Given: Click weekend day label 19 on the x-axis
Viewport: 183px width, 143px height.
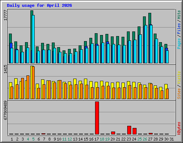Looking at the screenshot, I should [x=107, y=139].
